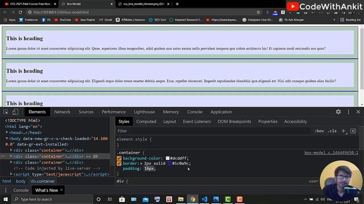Toggle the .cls class editor
Viewport: 364px width, 204px height.
[x=332, y=131]
